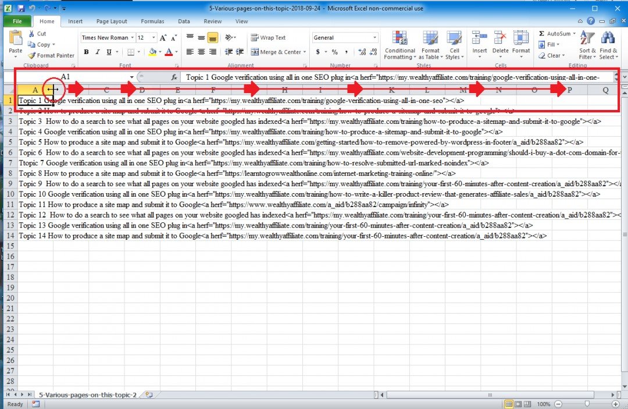The height and width of the screenshot is (409, 628).
Task: Open the File tab
Action: pyautogui.click(x=17, y=21)
